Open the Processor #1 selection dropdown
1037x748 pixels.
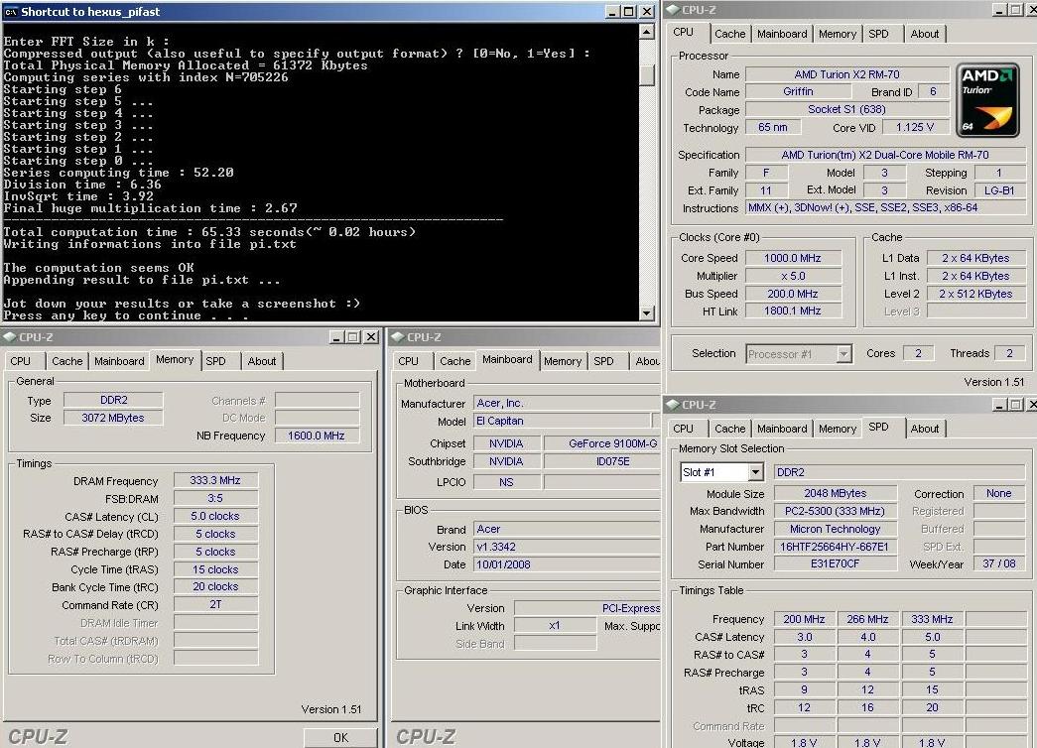click(843, 354)
